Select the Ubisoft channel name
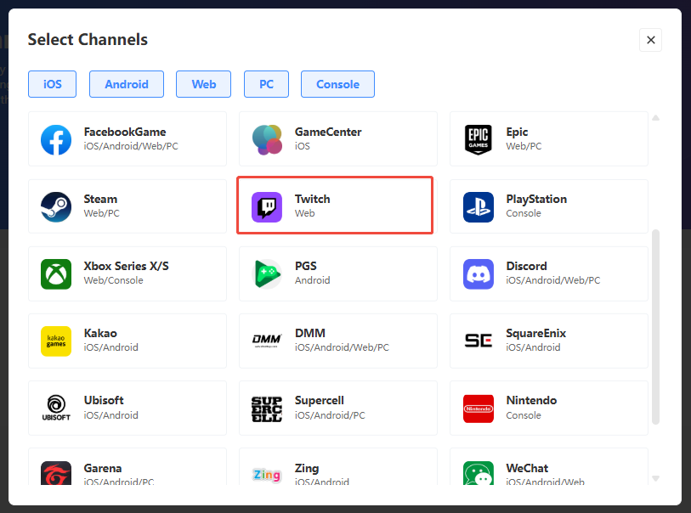 (104, 400)
